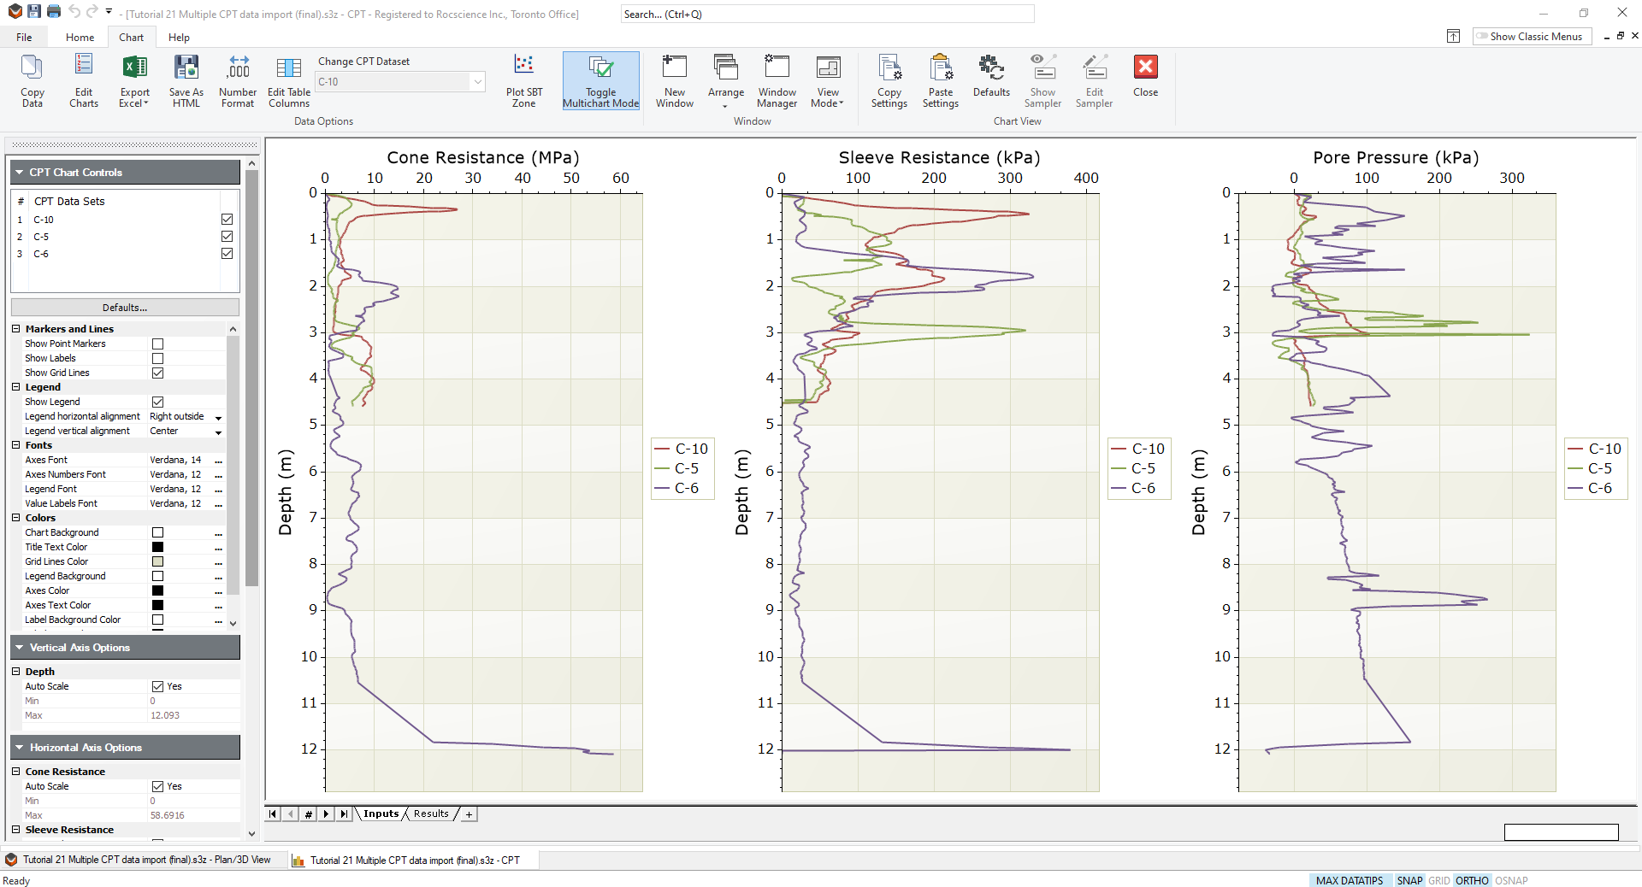1642x887 pixels.
Task: Click the Show Sampler icon
Action: point(1042,80)
